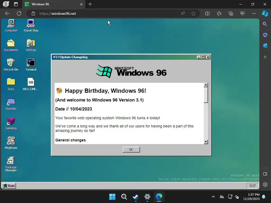Select the Docs folder icon

click(11, 84)
